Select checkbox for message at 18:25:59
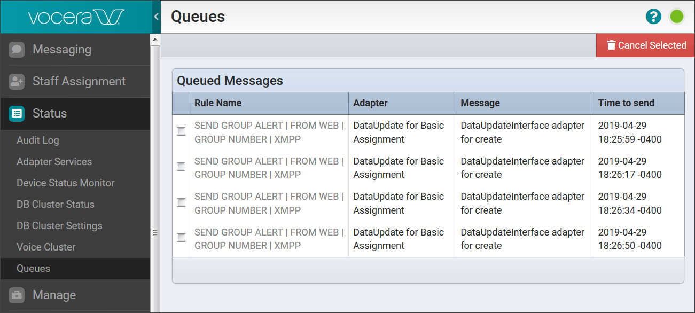The height and width of the screenshot is (313, 695). pos(181,131)
